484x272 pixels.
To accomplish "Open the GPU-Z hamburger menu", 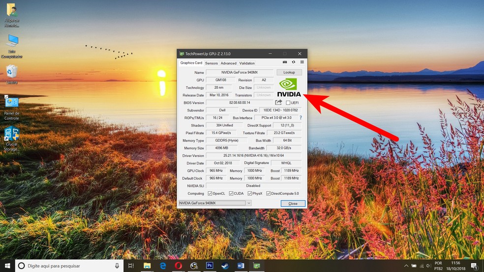I will [302, 62].
